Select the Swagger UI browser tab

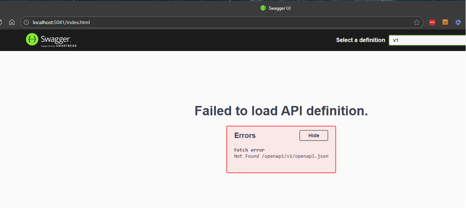[276, 8]
